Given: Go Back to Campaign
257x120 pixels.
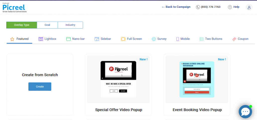Looking at the screenshot, I should point(176,7).
